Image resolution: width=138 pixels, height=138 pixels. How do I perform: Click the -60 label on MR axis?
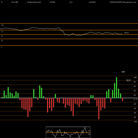tap(135, 113)
